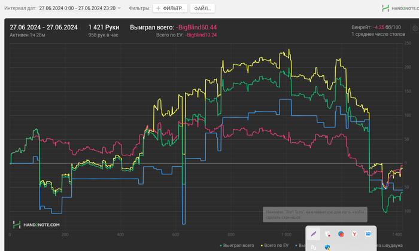
Task: Click the Hand2Note.com watermark logo on chart
Action: coord(37,225)
